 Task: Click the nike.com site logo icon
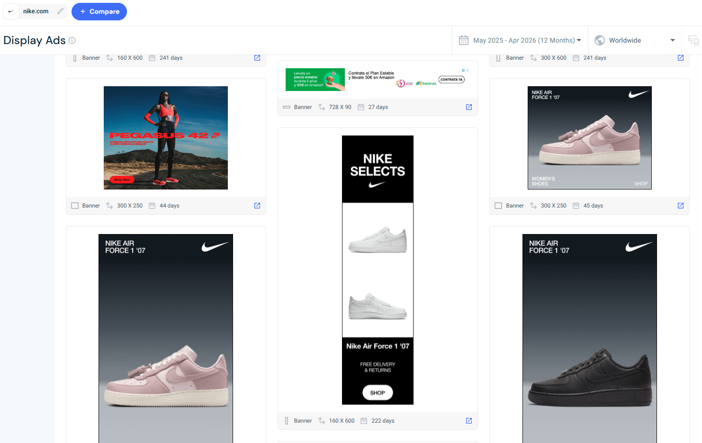click(x=11, y=11)
